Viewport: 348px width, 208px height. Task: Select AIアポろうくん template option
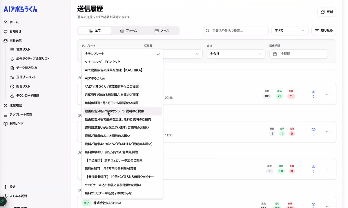pos(122,78)
